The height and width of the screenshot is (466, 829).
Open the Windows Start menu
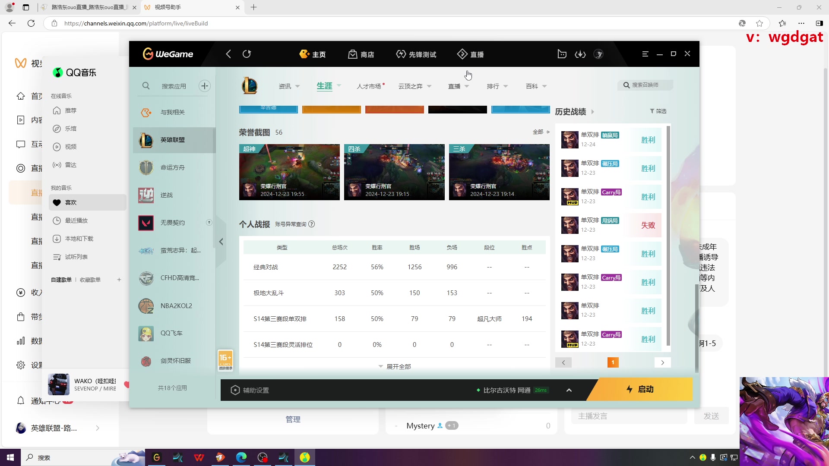point(10,457)
